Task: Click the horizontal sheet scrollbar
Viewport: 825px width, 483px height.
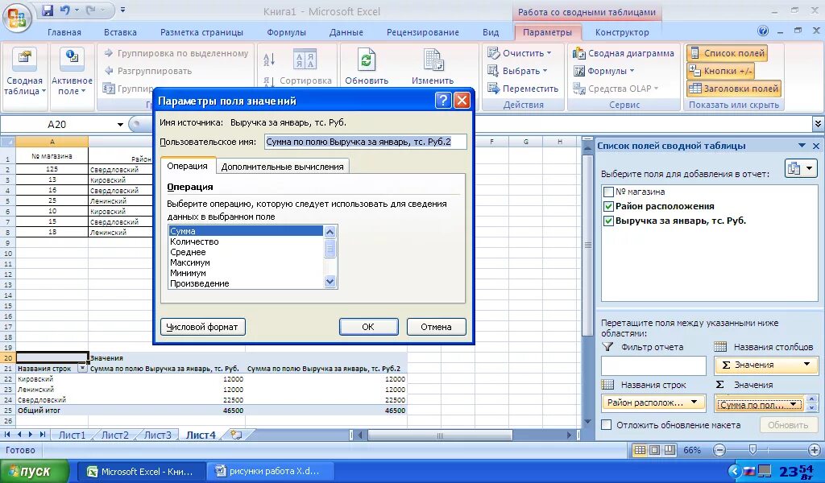Action: click(439, 436)
